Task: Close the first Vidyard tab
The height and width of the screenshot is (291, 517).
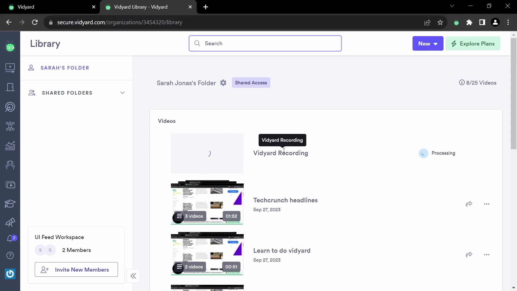Action: point(94,7)
